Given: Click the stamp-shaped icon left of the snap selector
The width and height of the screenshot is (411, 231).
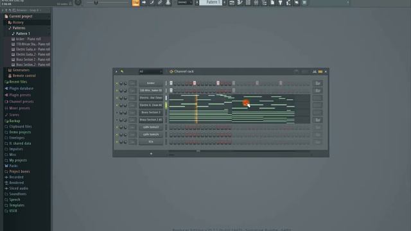Looking at the screenshot, I should pos(168,3).
